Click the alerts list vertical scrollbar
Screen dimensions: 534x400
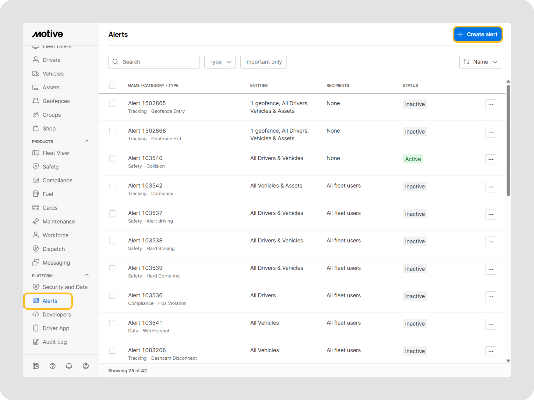(x=508, y=141)
